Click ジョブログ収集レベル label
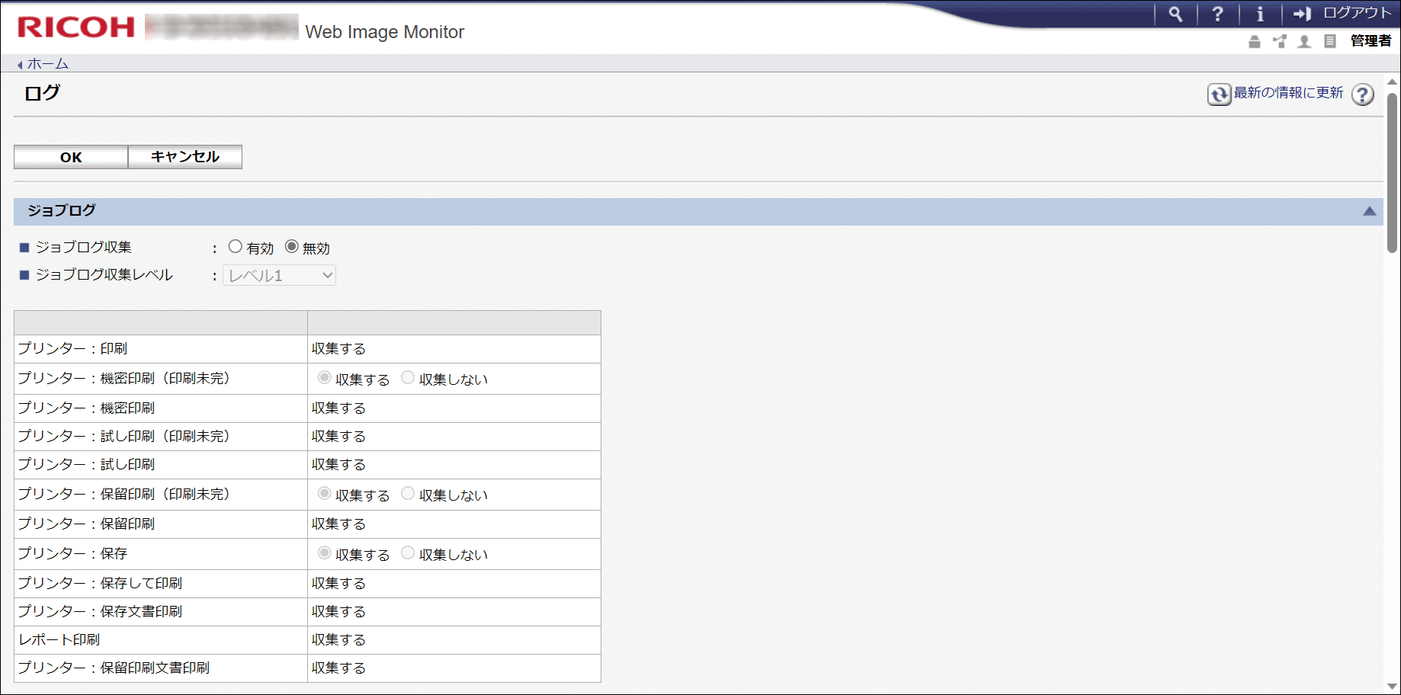 pyautogui.click(x=104, y=274)
